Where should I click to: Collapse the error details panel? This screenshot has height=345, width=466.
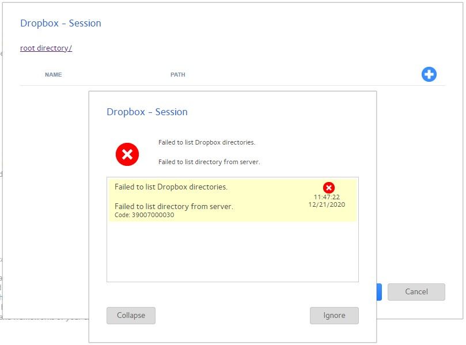coord(131,315)
